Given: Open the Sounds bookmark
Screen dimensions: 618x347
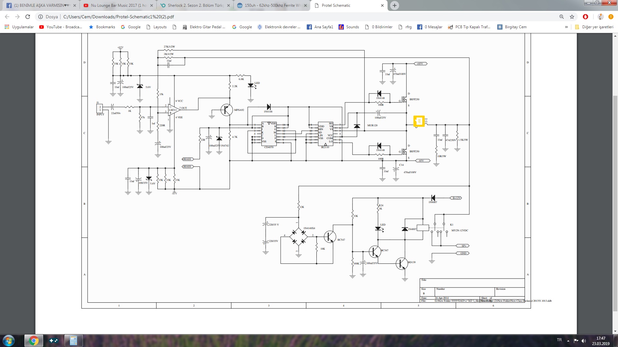Looking at the screenshot, I should click(x=349, y=27).
